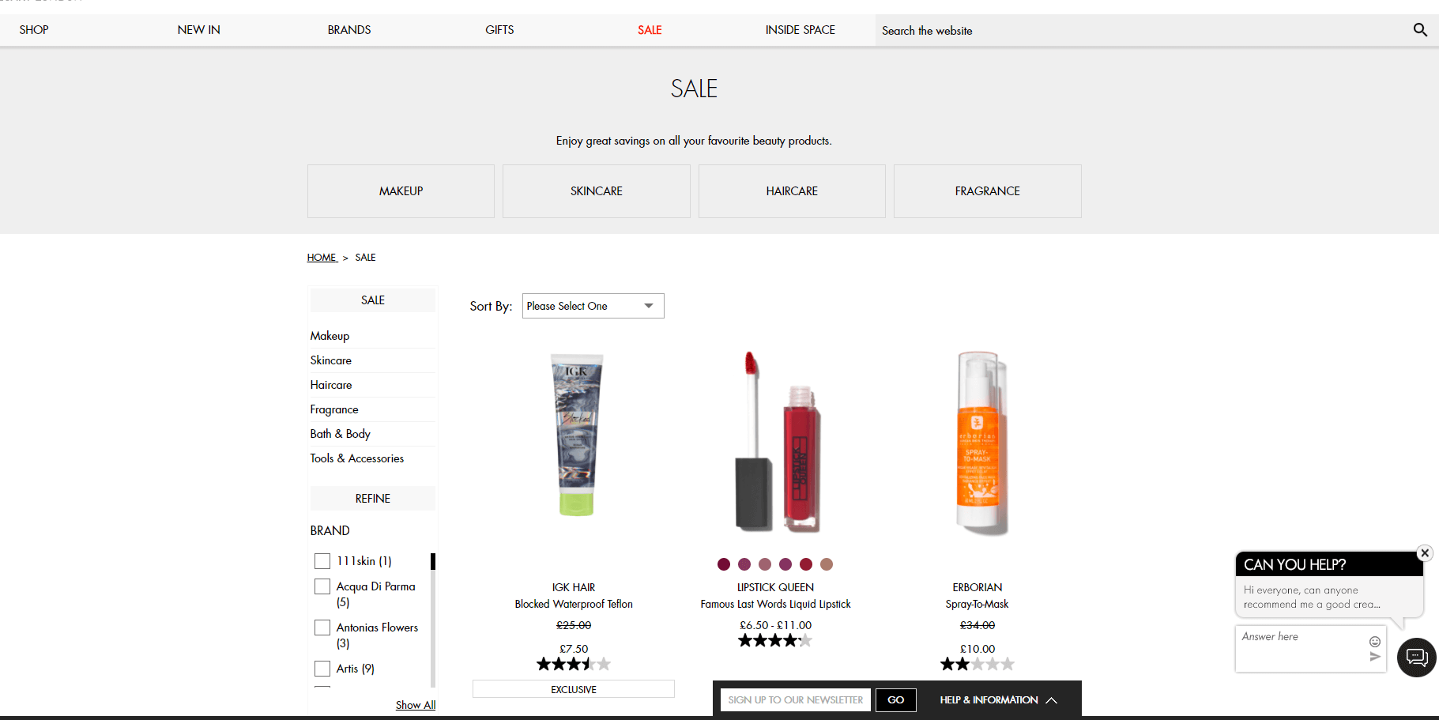Click the brand list scrollbar

433,620
